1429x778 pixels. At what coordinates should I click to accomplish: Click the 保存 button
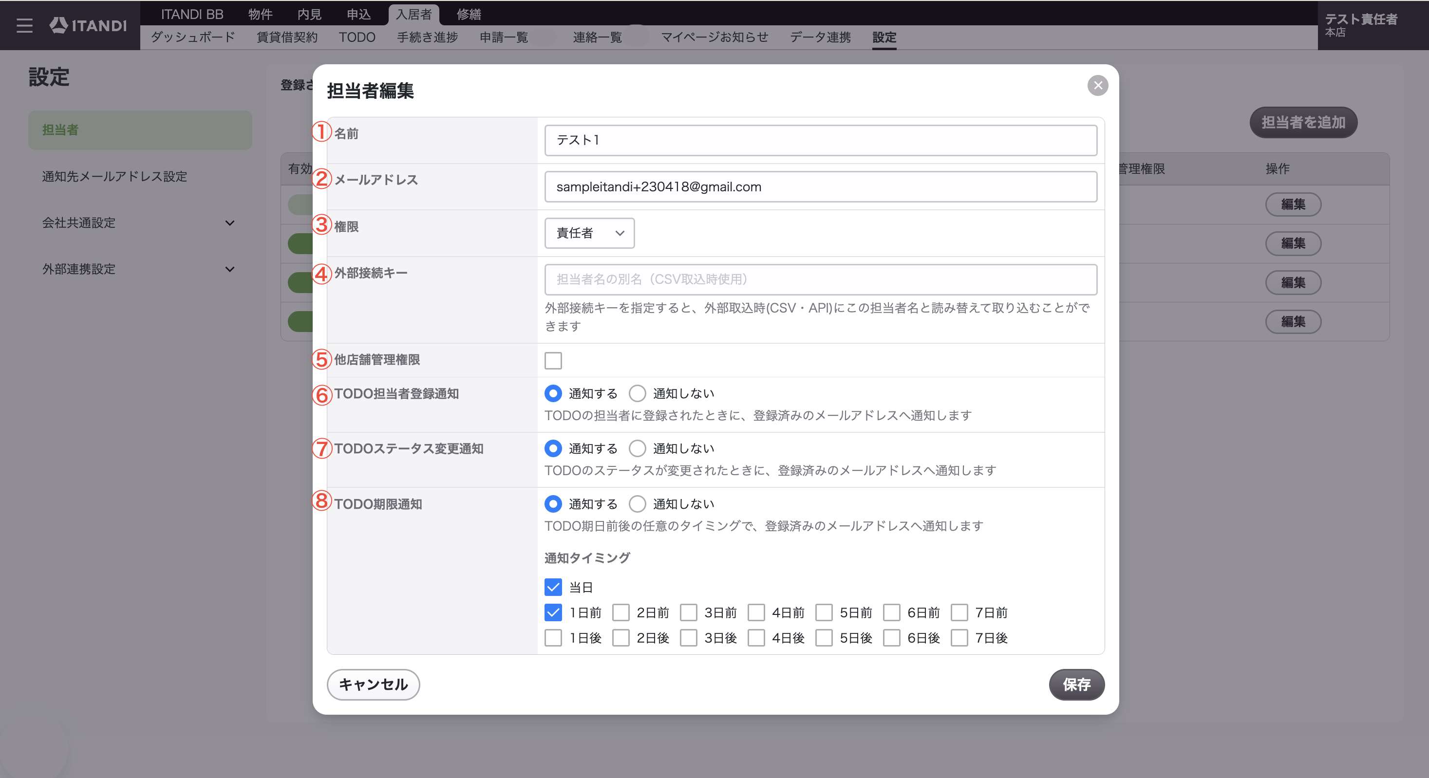[x=1076, y=685]
